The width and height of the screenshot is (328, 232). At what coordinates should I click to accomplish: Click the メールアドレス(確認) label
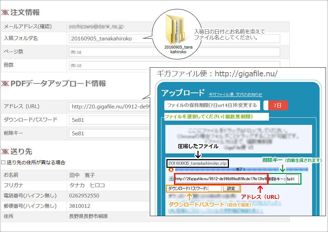[x=28, y=26]
